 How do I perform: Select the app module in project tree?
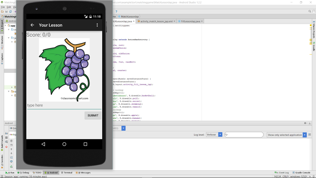click(12, 26)
